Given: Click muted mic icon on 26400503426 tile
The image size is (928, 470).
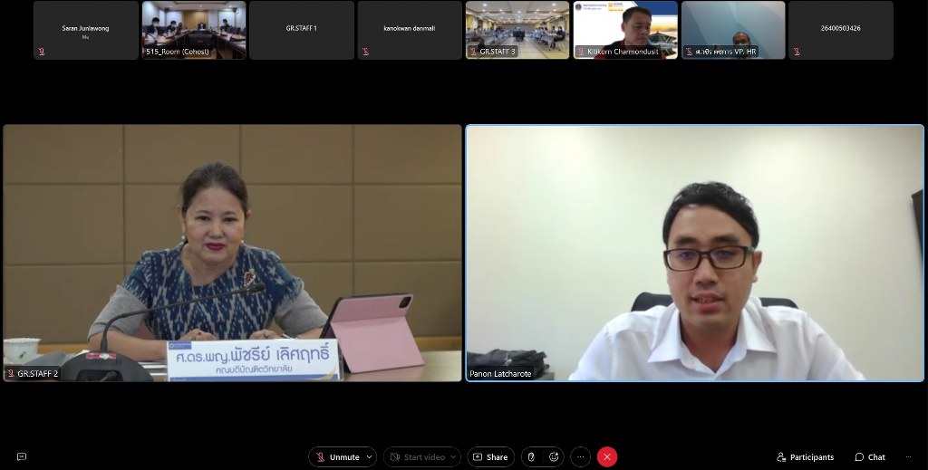Looking at the screenshot, I should coord(797,52).
